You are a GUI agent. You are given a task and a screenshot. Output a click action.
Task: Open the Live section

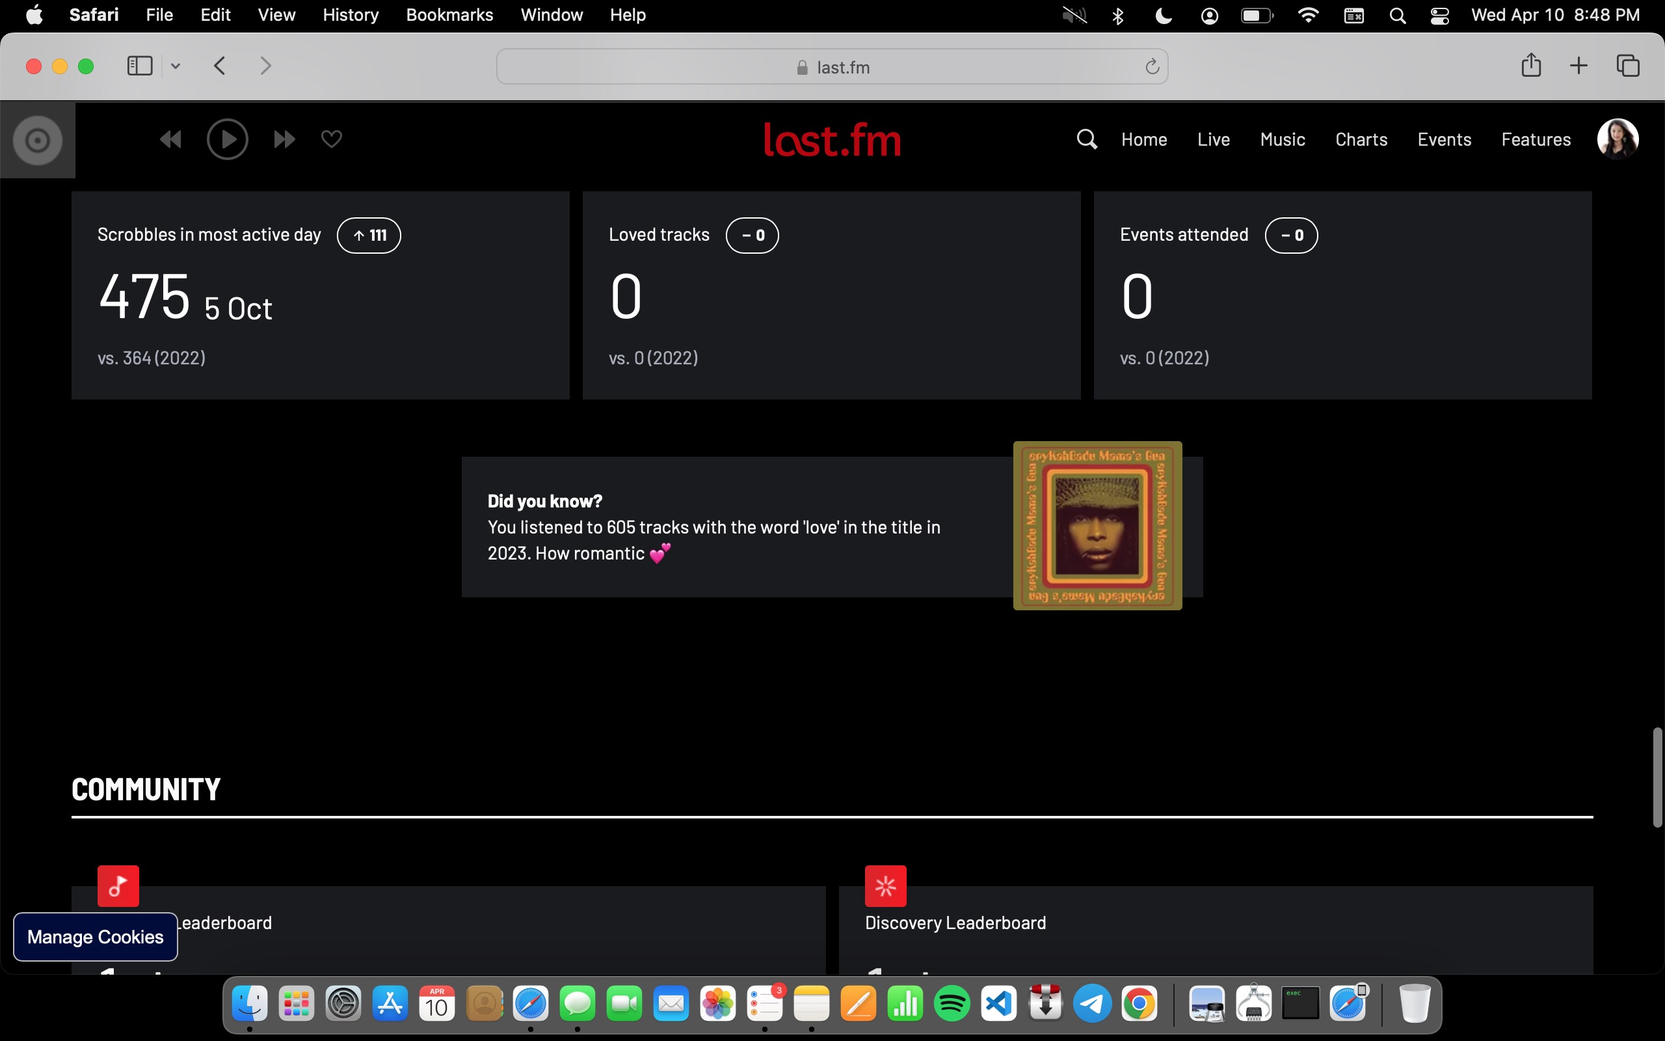click(x=1213, y=140)
